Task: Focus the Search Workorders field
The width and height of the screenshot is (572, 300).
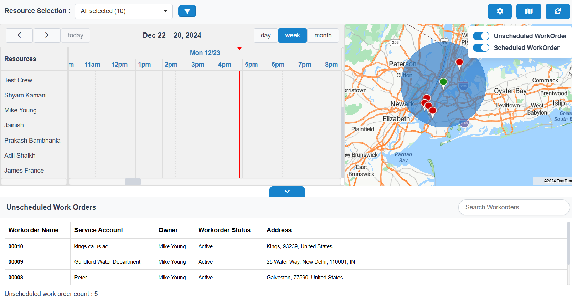Action: click(x=514, y=207)
